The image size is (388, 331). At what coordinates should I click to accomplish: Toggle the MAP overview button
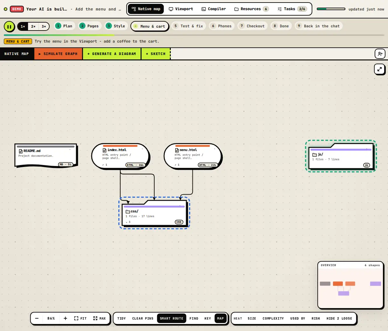pyautogui.click(x=220, y=318)
